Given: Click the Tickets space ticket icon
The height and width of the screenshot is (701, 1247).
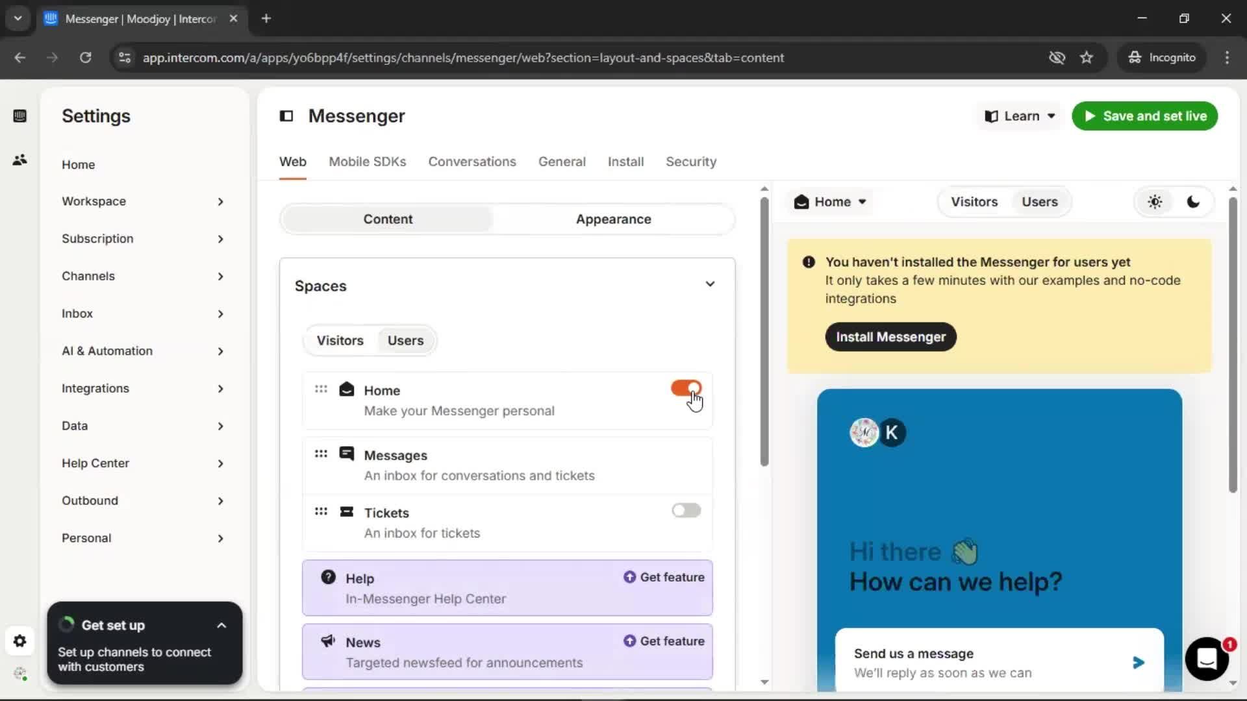Looking at the screenshot, I should [x=347, y=511].
